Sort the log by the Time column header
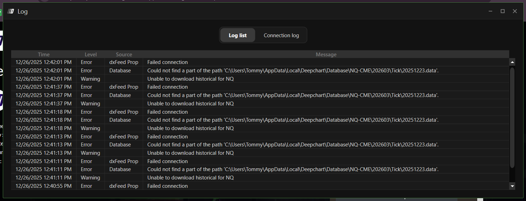 coord(44,55)
